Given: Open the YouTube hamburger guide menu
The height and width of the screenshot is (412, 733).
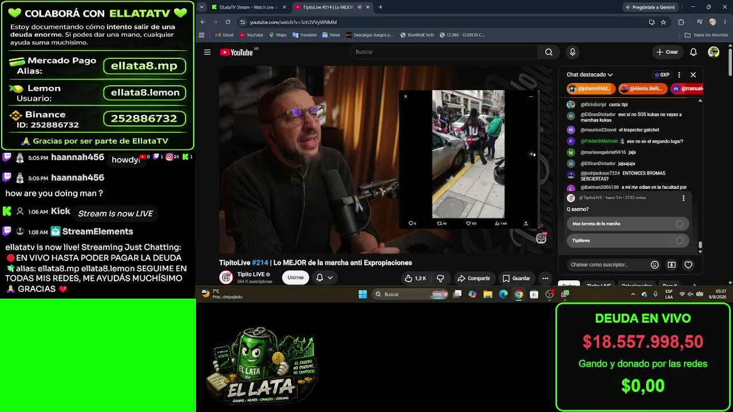Looking at the screenshot, I should point(207,52).
